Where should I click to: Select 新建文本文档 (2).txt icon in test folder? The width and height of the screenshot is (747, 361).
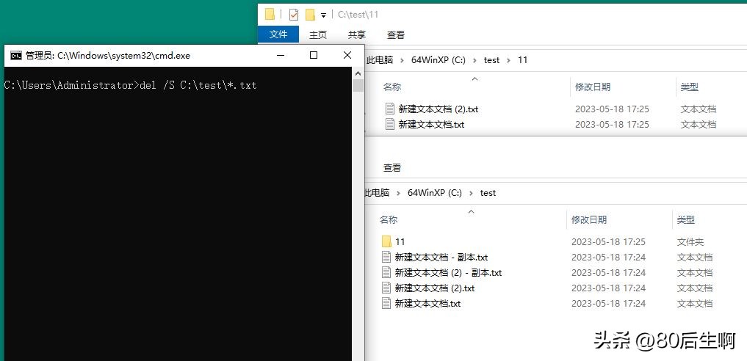(386, 288)
